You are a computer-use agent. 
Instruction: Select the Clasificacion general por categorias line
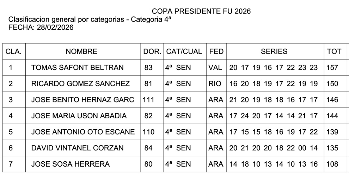click(x=90, y=20)
